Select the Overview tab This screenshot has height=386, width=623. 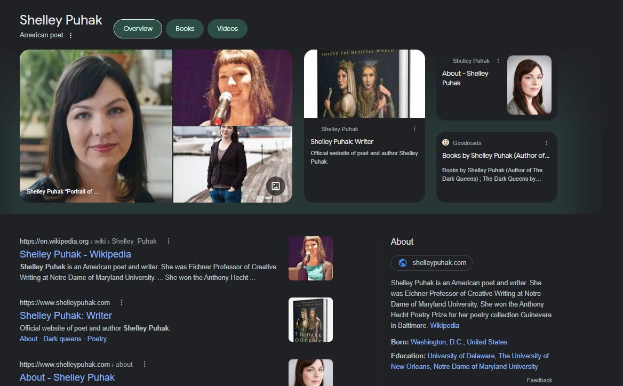coord(138,29)
